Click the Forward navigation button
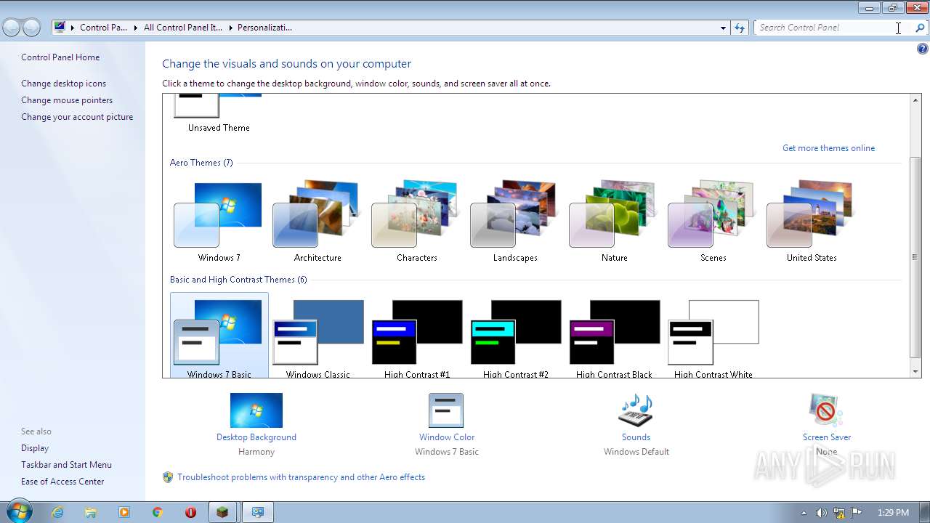 tap(31, 28)
